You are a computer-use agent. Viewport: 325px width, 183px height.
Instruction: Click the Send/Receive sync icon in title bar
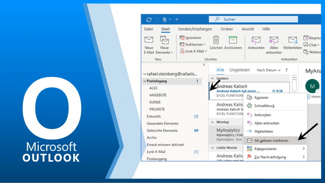click(x=149, y=19)
